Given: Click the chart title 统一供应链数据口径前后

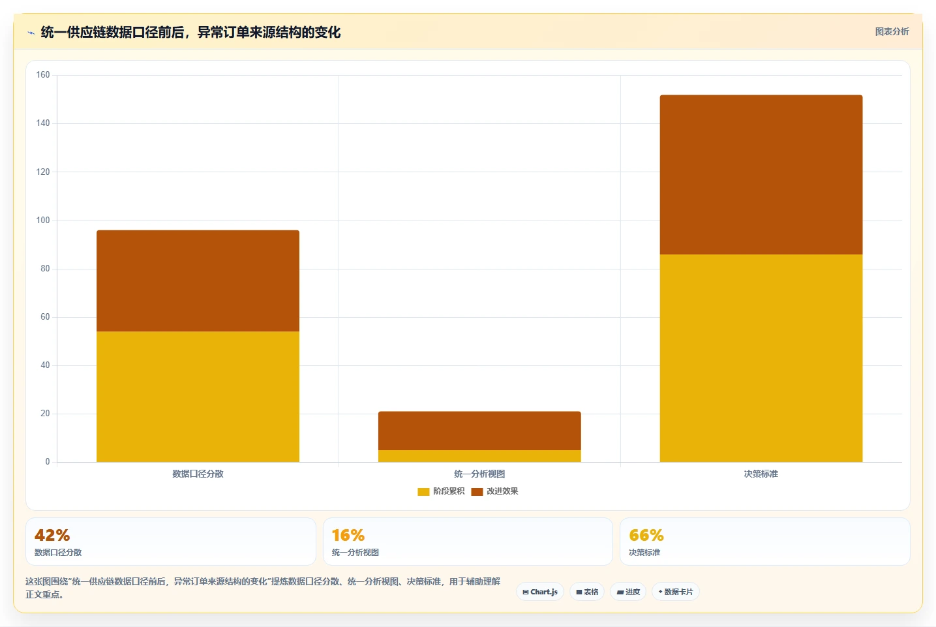Looking at the screenshot, I should (190, 32).
